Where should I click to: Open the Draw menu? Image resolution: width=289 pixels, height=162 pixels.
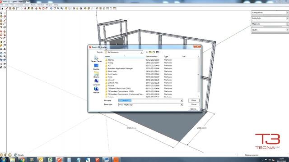pyautogui.click(x=27, y=5)
